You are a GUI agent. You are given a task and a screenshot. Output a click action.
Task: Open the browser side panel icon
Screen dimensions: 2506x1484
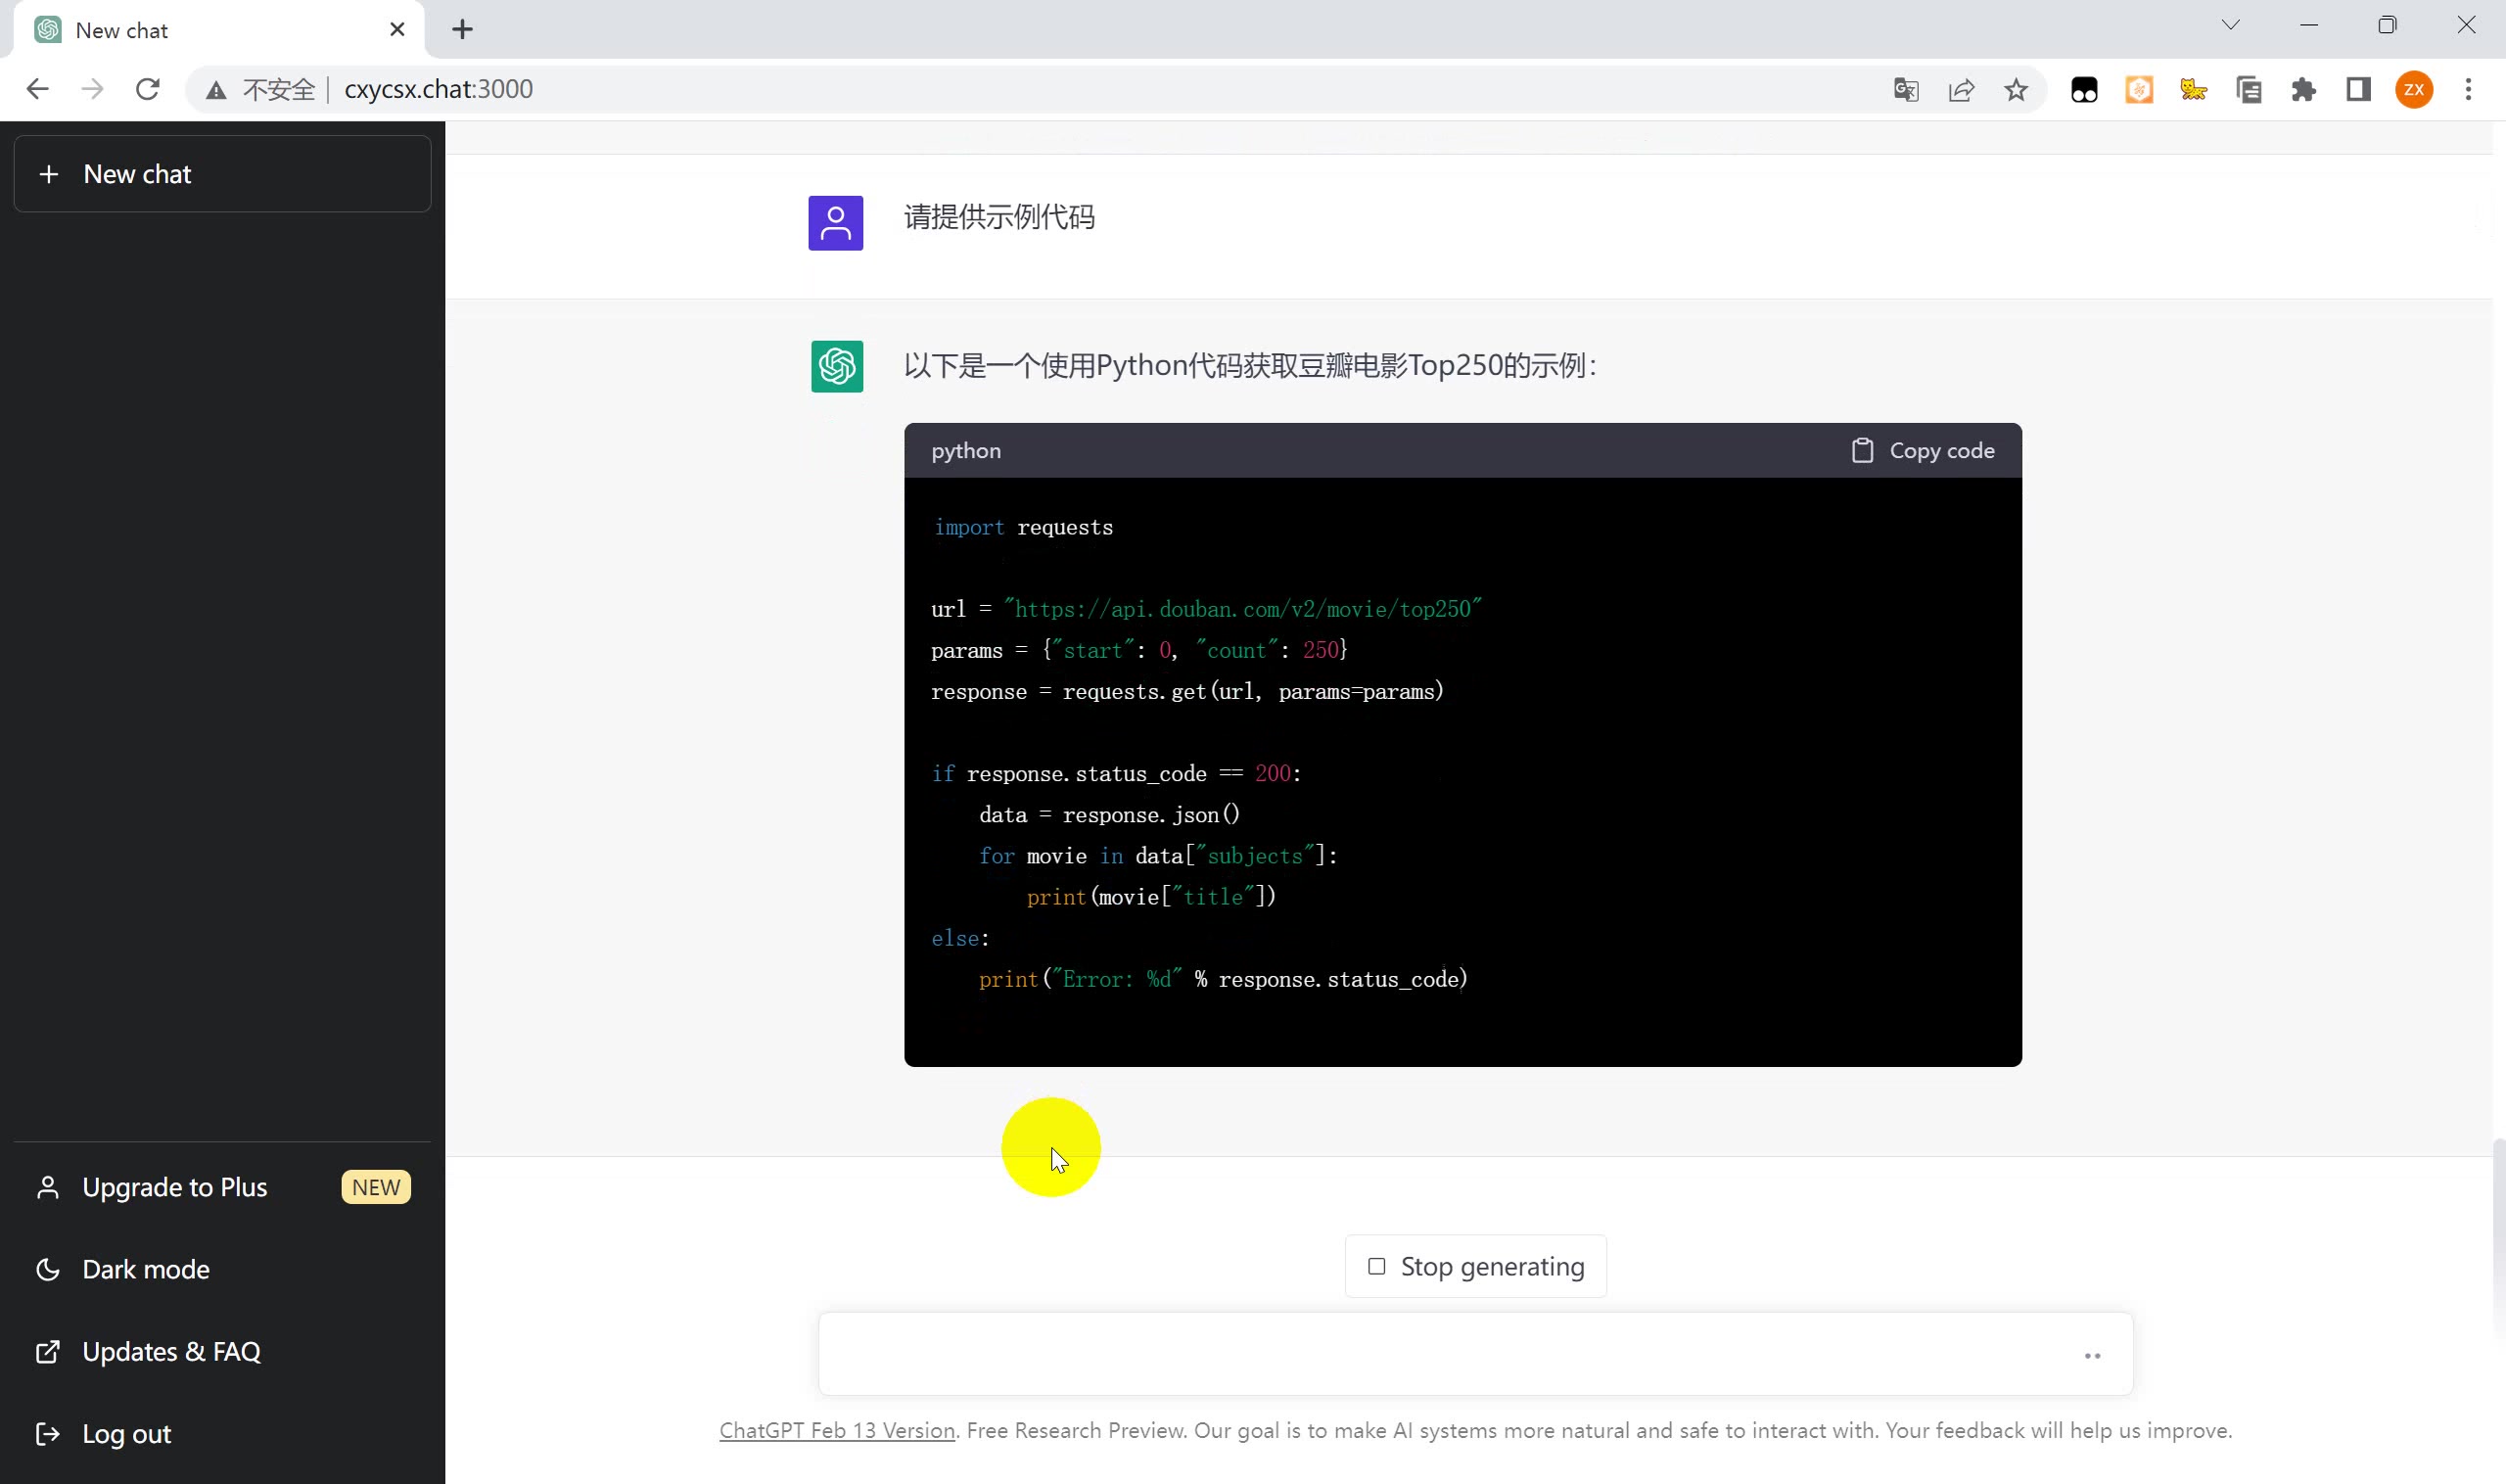pos(2358,90)
